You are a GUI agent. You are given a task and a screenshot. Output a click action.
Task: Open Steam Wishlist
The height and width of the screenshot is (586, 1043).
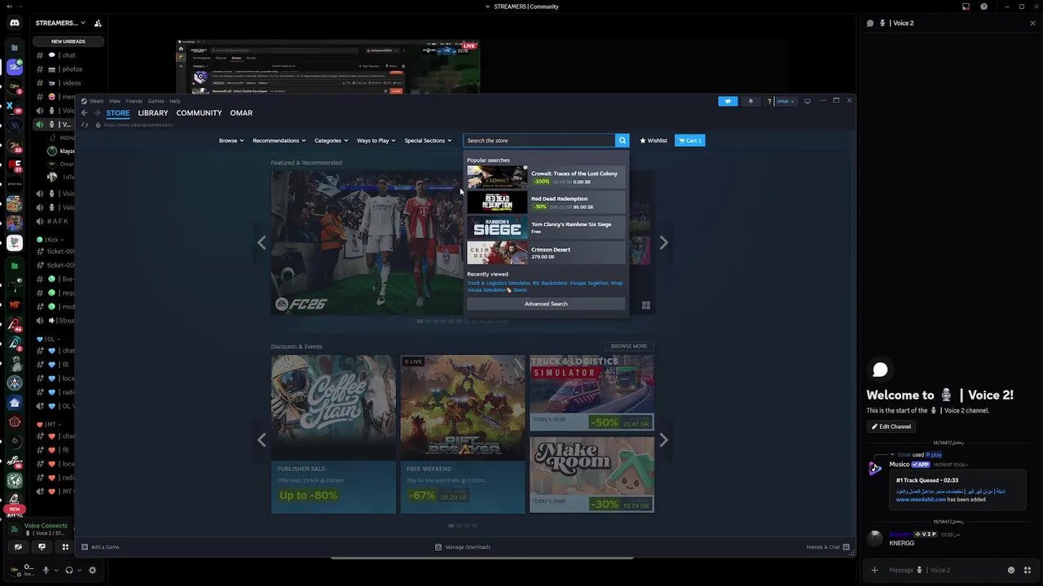654,140
